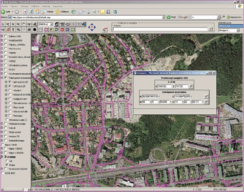Viewport: 244px width, 192px height.
Task: Click the browser History icon
Action: tap(74, 12)
